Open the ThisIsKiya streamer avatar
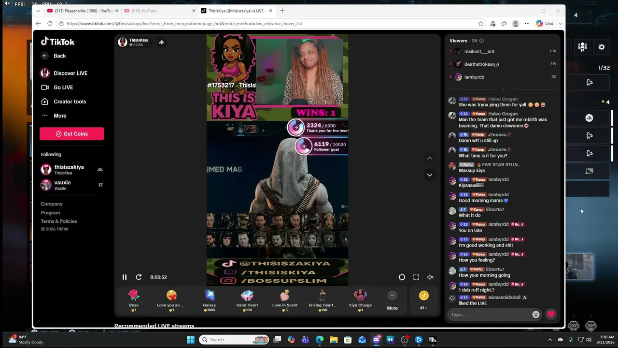The width and height of the screenshot is (618, 348). (123, 43)
